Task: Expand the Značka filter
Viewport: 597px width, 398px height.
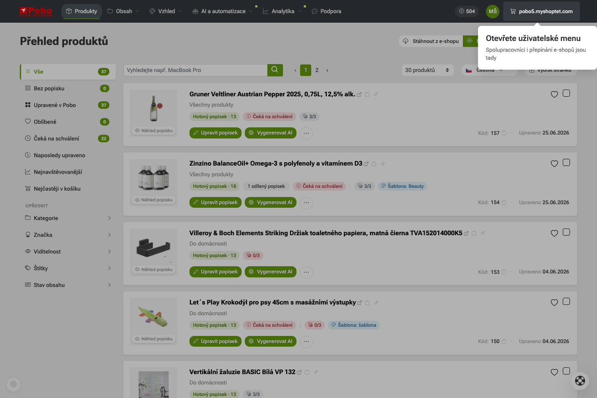Action: tap(68, 235)
